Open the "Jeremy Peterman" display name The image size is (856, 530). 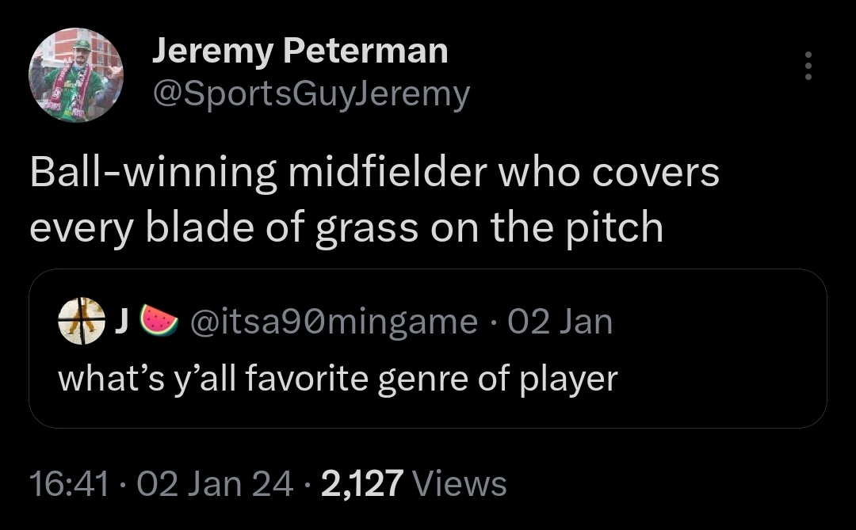[300, 51]
